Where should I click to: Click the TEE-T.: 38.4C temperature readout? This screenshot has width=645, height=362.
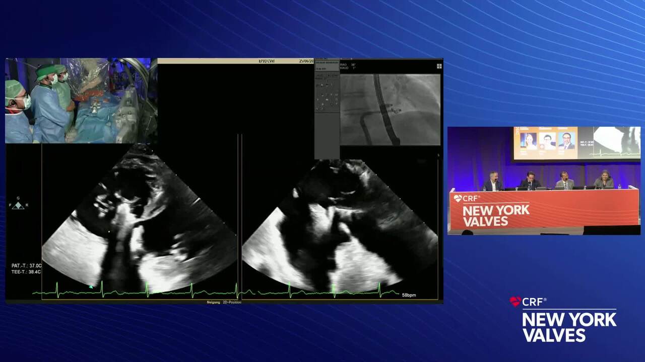pyautogui.click(x=26, y=272)
